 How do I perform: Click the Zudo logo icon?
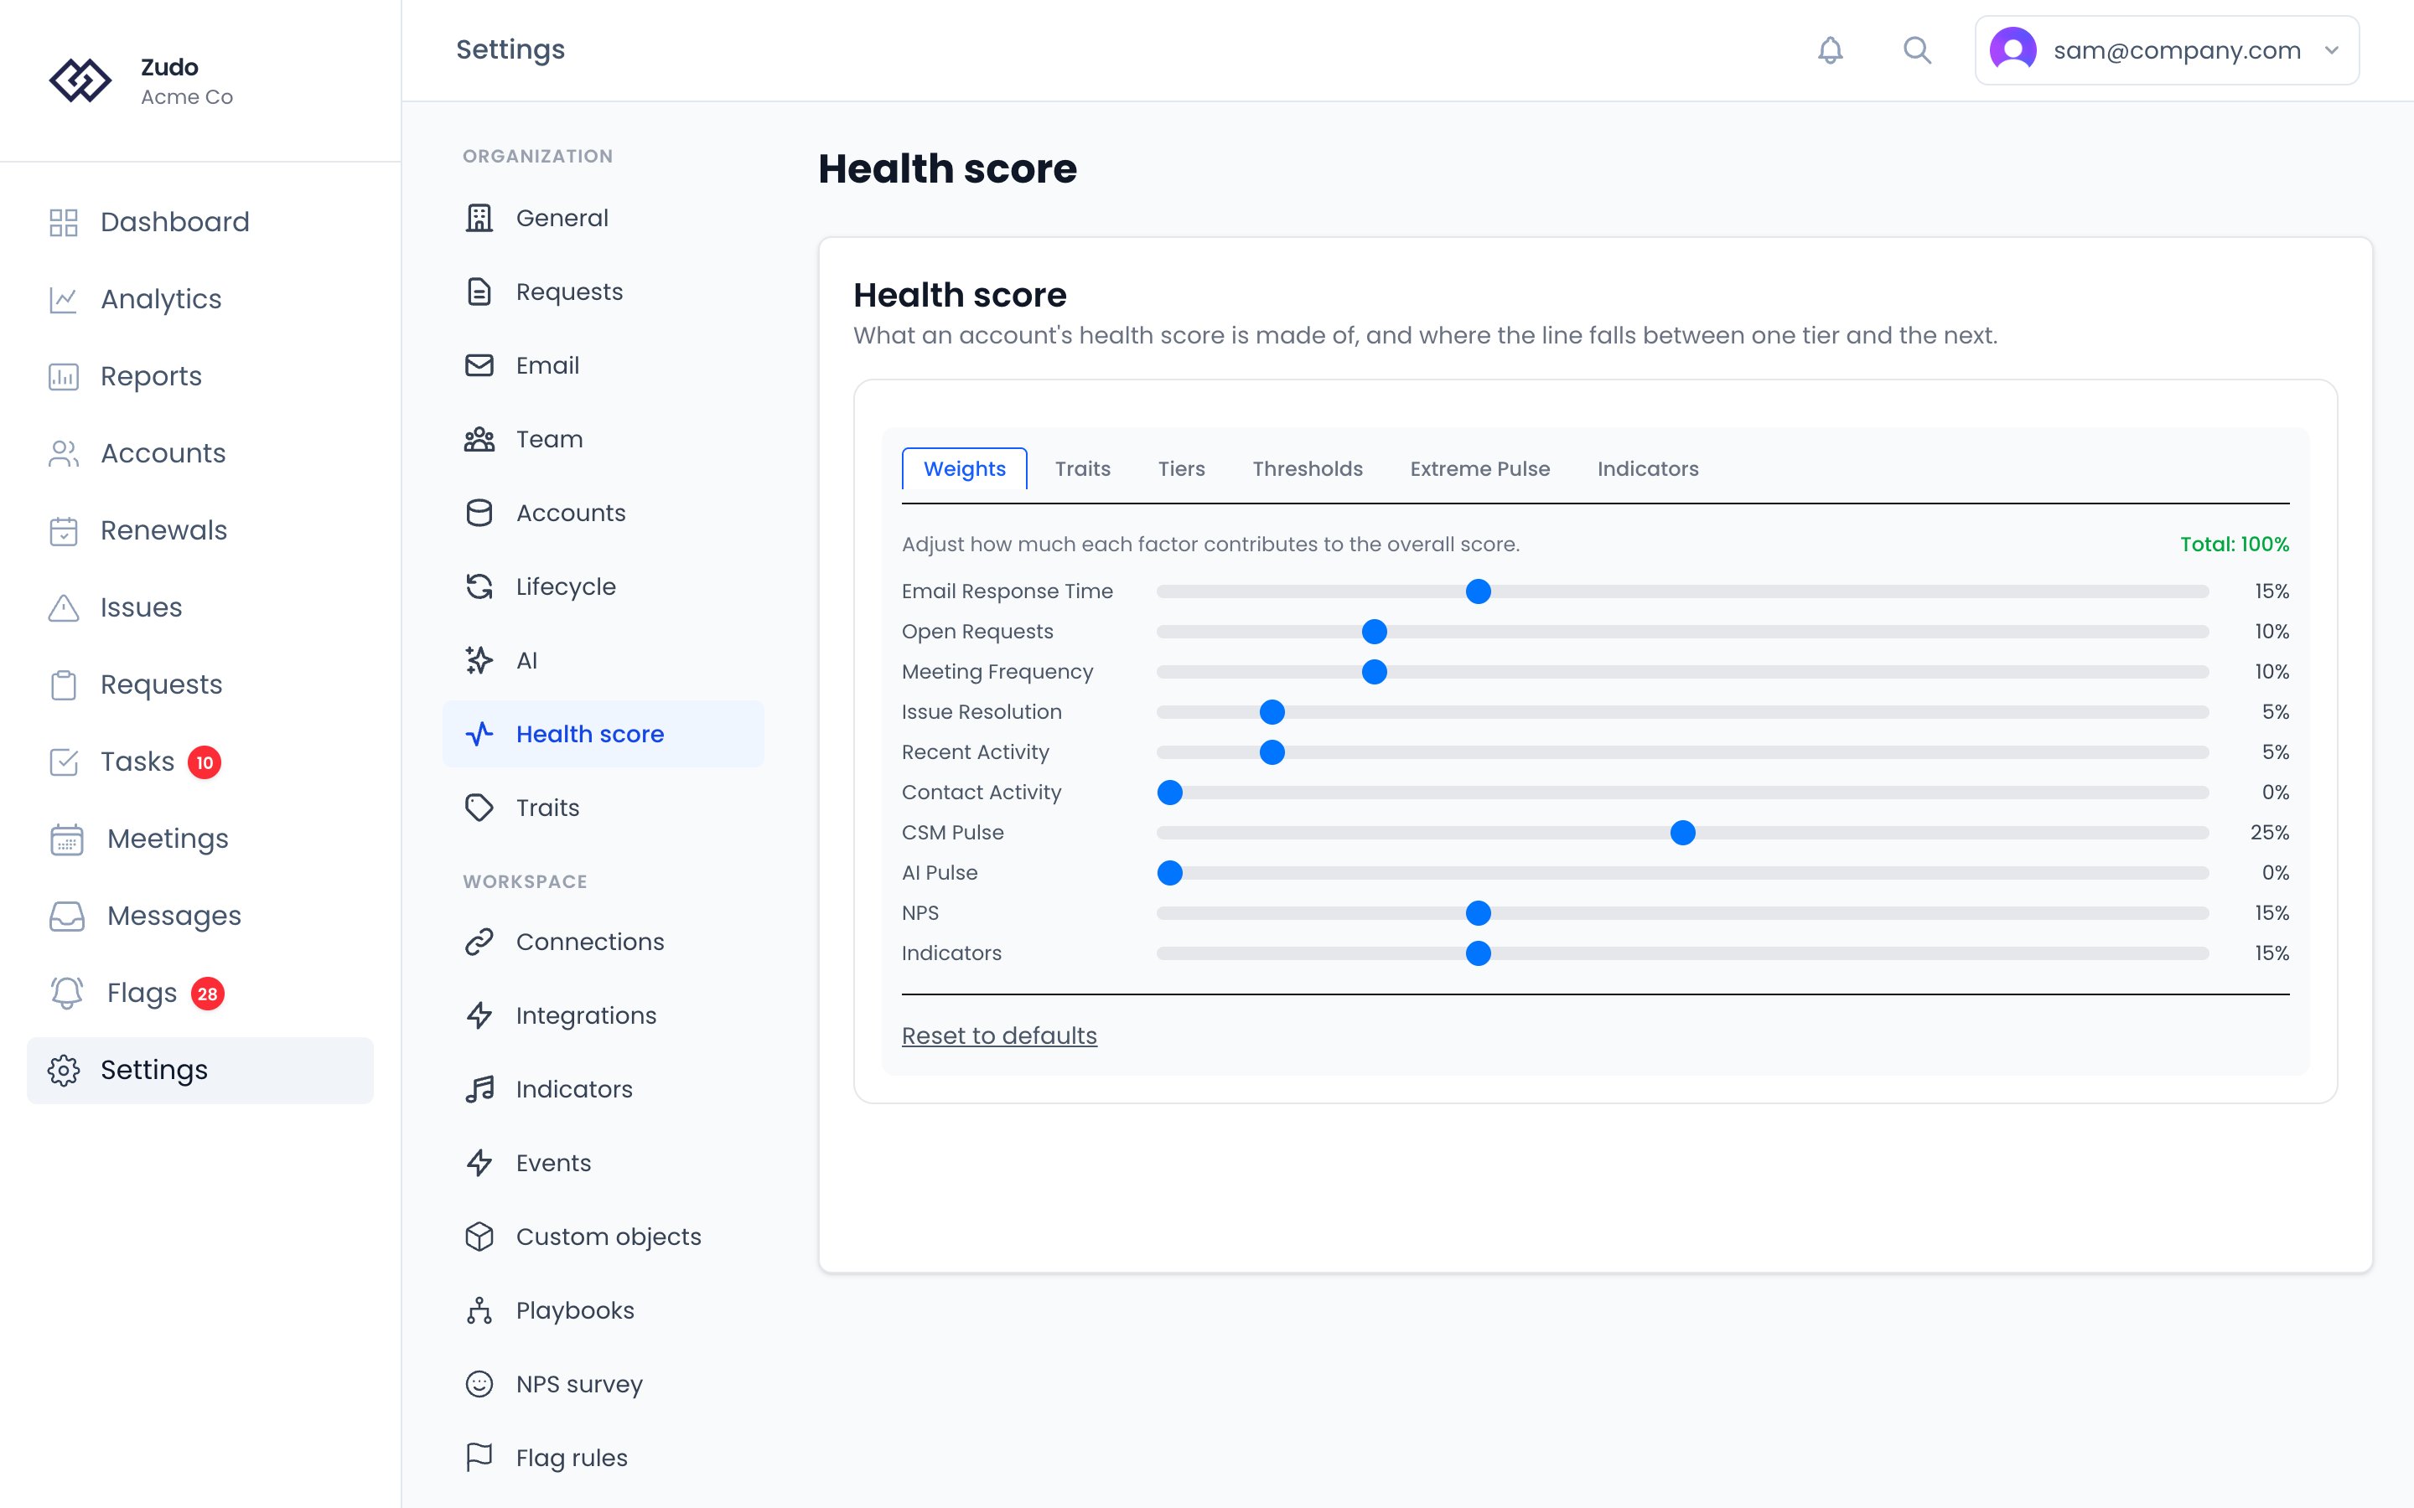[80, 80]
